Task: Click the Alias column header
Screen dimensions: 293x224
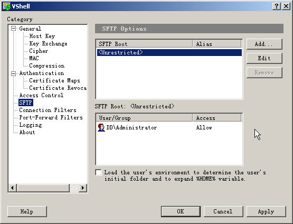Action: click(217, 44)
